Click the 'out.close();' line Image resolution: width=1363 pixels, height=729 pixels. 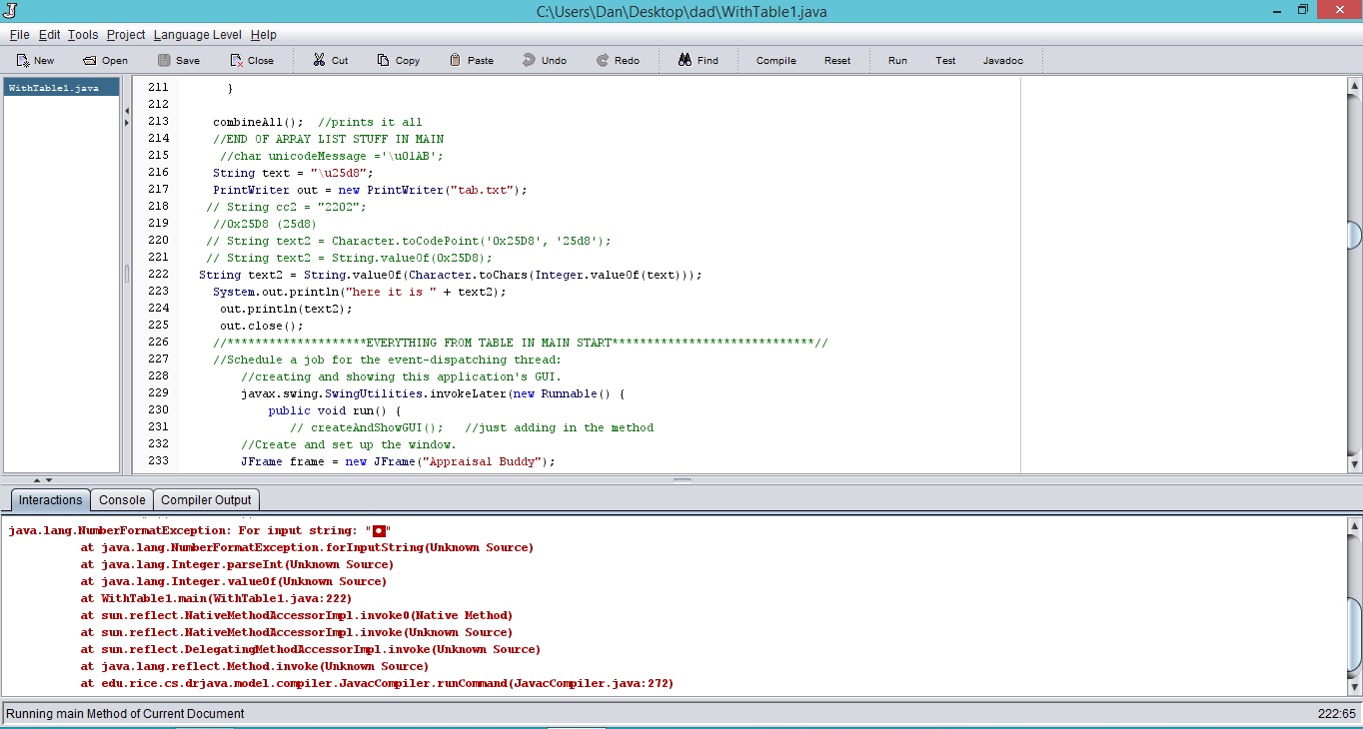pyautogui.click(x=261, y=326)
